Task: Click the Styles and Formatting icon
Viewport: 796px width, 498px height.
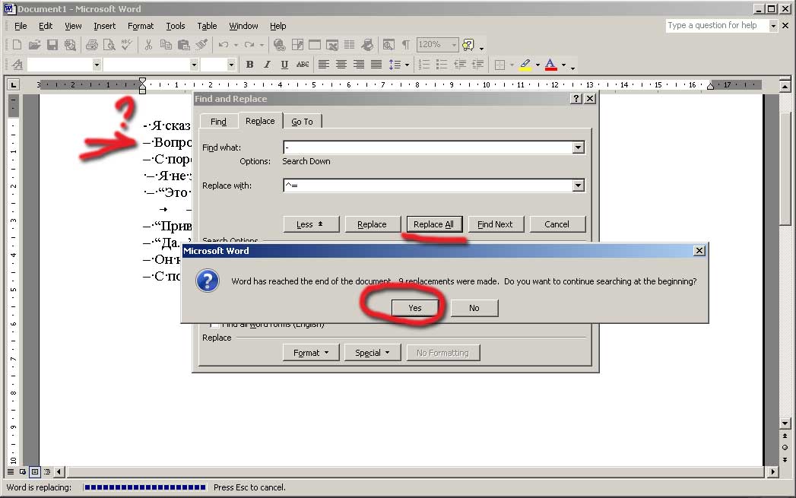Action: [x=17, y=65]
